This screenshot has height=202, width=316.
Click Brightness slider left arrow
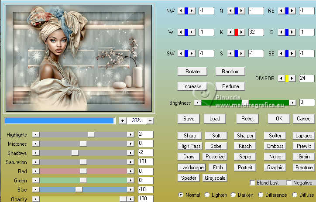pyautogui.click(x=198, y=103)
